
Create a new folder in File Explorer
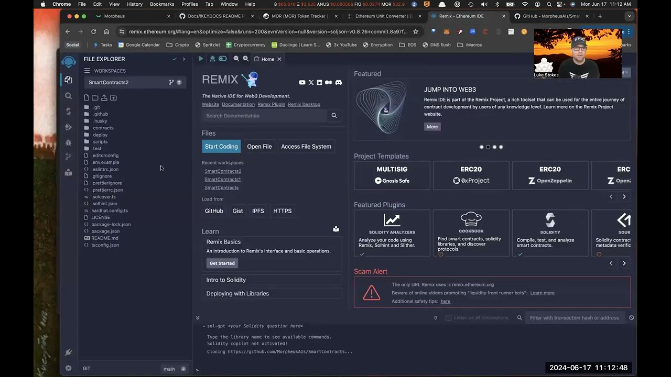click(95, 97)
